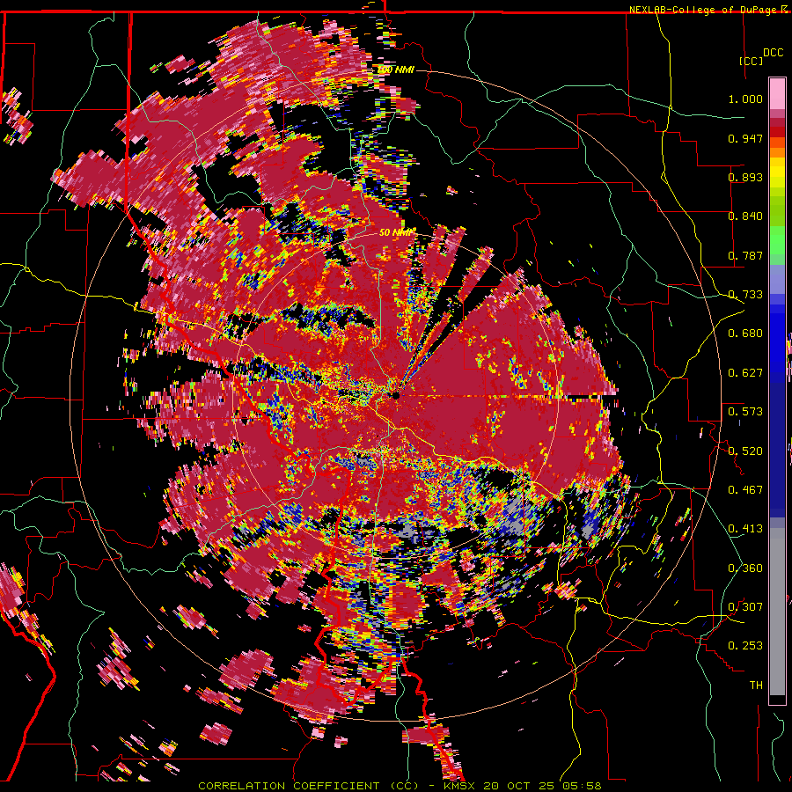The height and width of the screenshot is (792, 792).
Task: Click the DCC label above the color scale
Action: [773, 53]
